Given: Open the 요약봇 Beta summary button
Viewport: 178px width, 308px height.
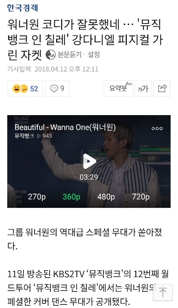Looking at the screenshot, I should click(x=118, y=89).
